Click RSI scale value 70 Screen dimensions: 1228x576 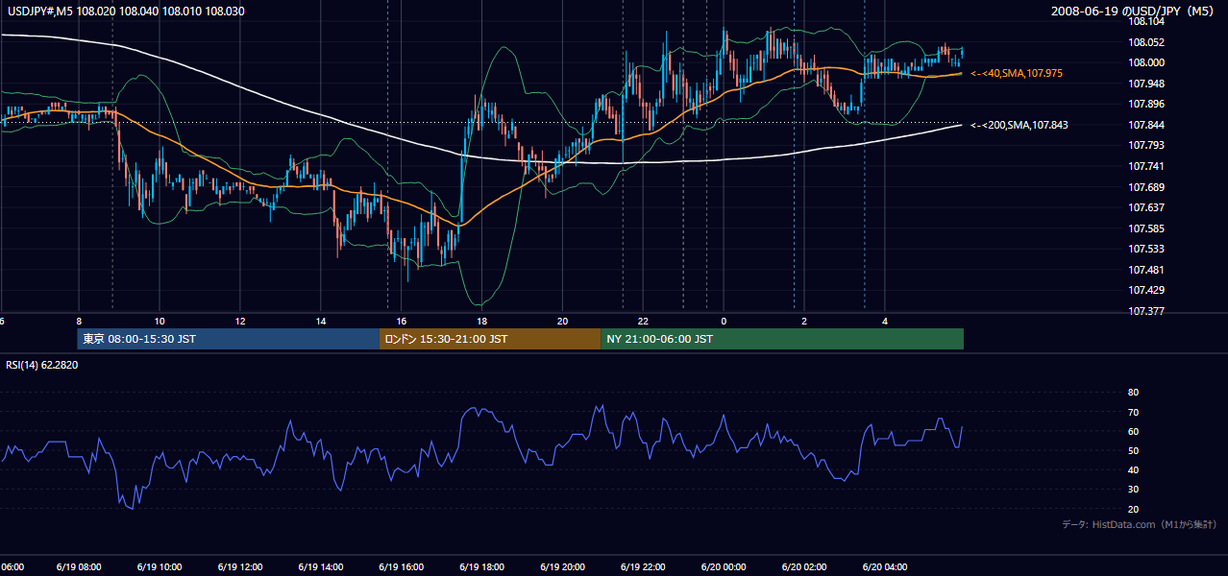(1133, 412)
